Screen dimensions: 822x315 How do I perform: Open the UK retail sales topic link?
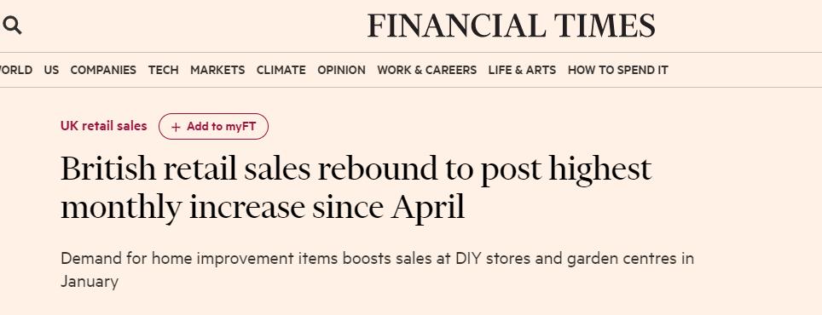(x=104, y=126)
